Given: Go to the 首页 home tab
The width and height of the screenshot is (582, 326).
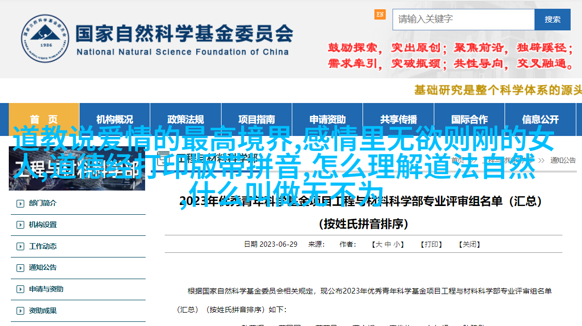Looking at the screenshot, I should [44, 119].
